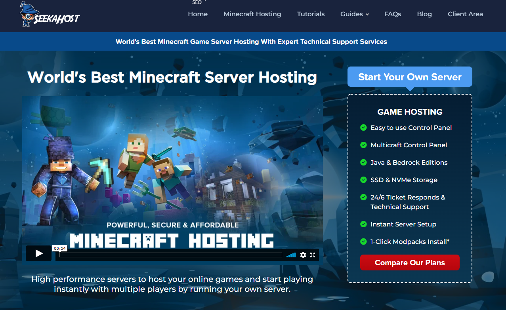Image resolution: width=506 pixels, height=310 pixels.
Task: Expand the Guides chevron arrow
Action: [368, 14]
